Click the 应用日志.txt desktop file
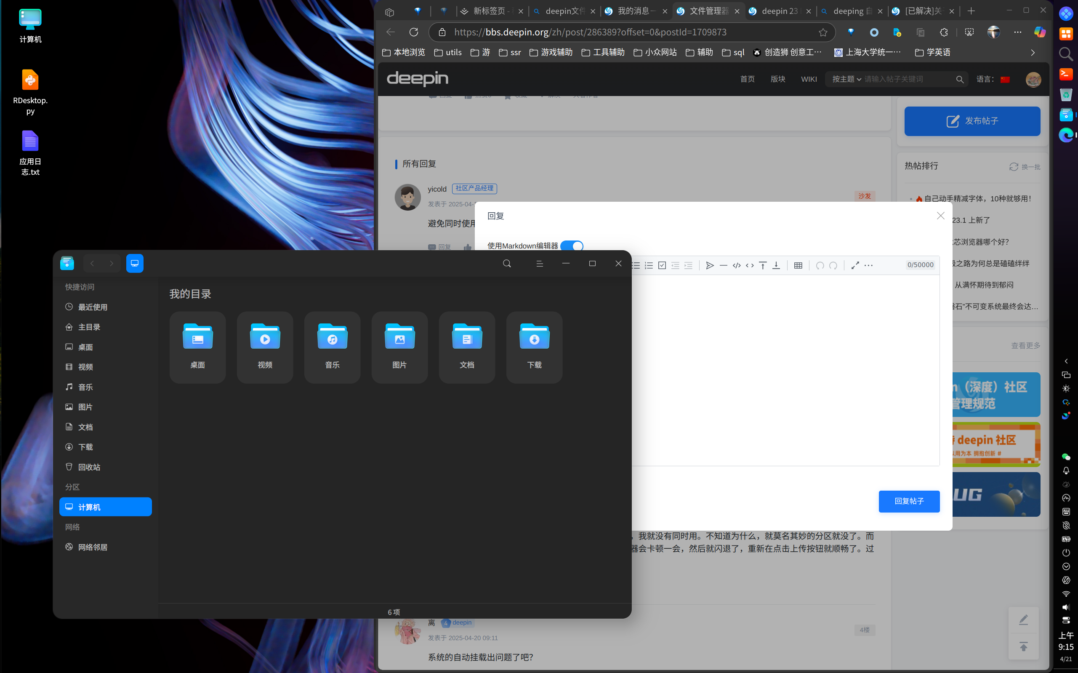This screenshot has width=1078, height=673. point(30,153)
